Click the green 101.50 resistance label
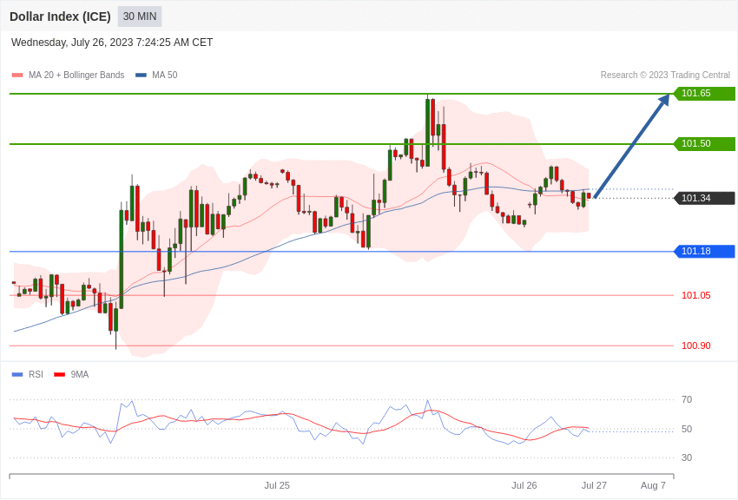 704,143
